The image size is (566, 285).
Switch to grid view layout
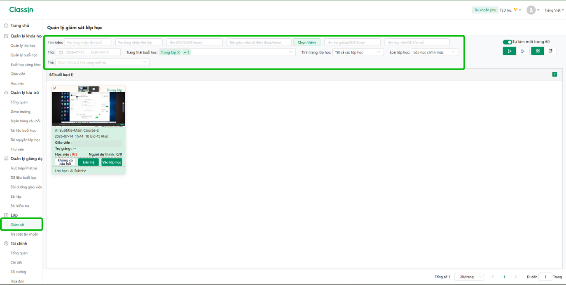point(538,51)
